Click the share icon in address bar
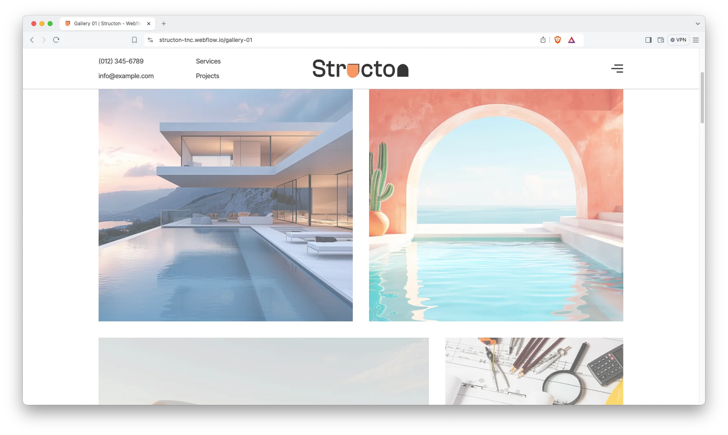This screenshot has width=728, height=435. (543, 40)
